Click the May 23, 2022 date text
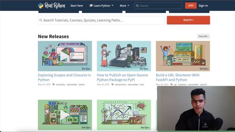This screenshot has height=132, width=235. click(x=103, y=84)
